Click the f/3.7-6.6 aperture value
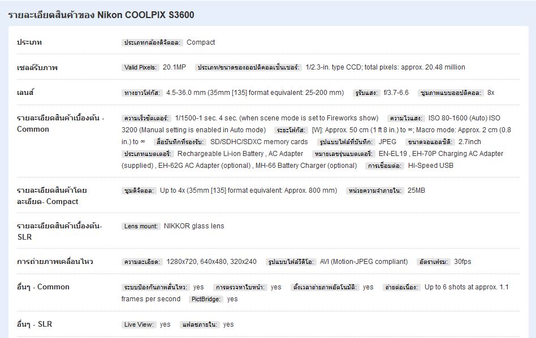This screenshot has height=338, width=536. tap(396, 93)
